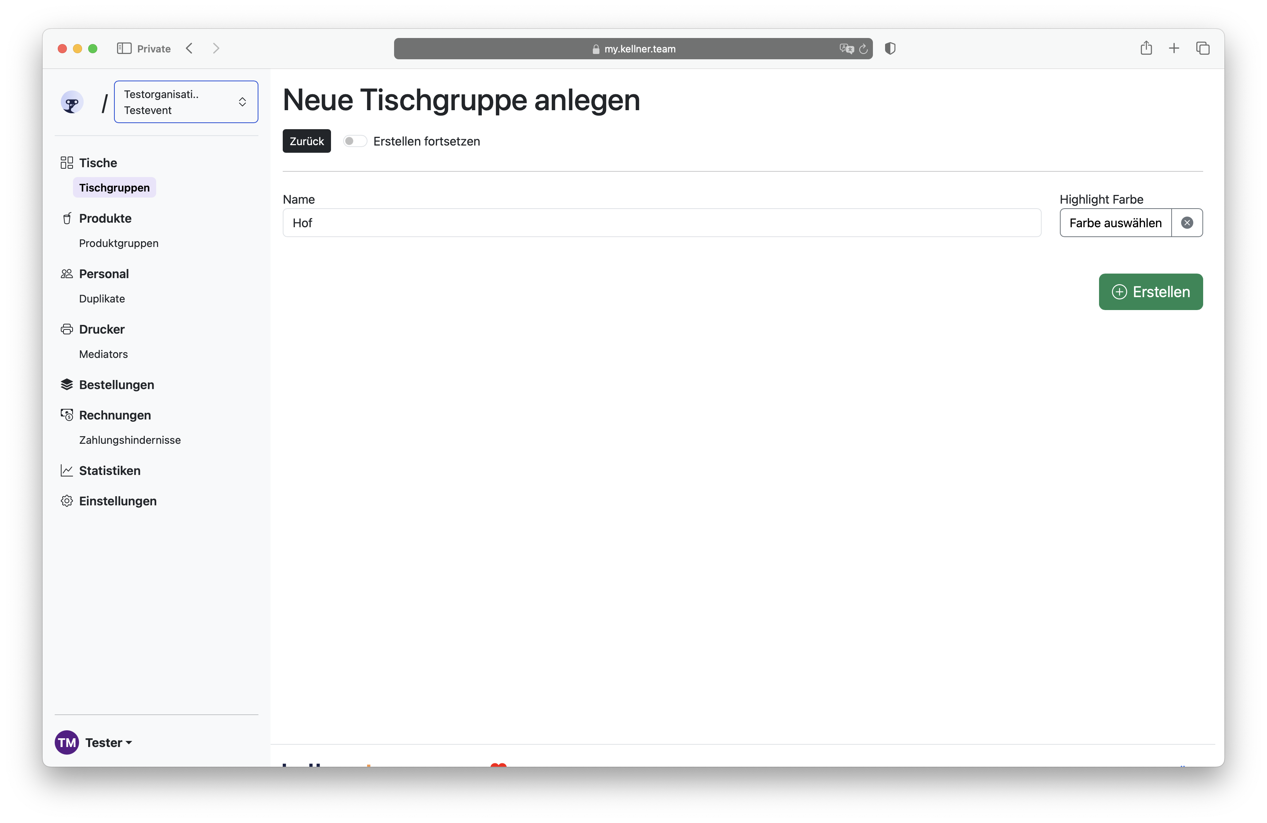Open a new tab

(1174, 48)
